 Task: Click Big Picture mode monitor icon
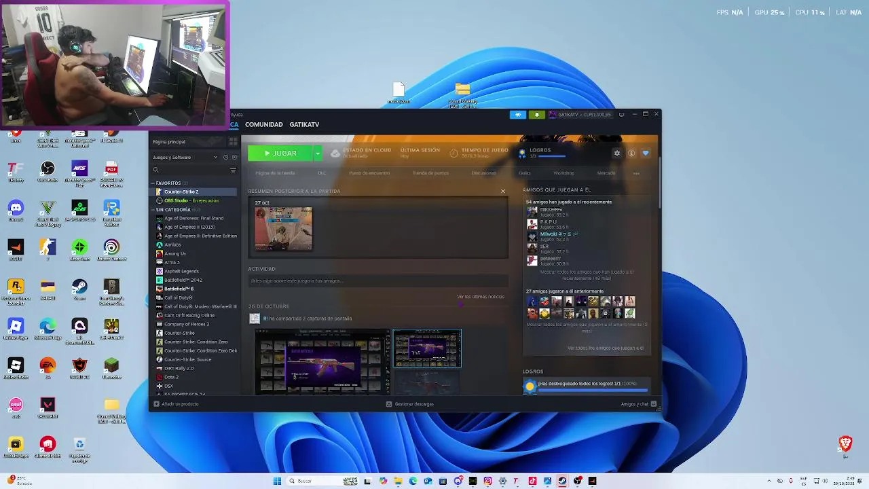(621, 115)
